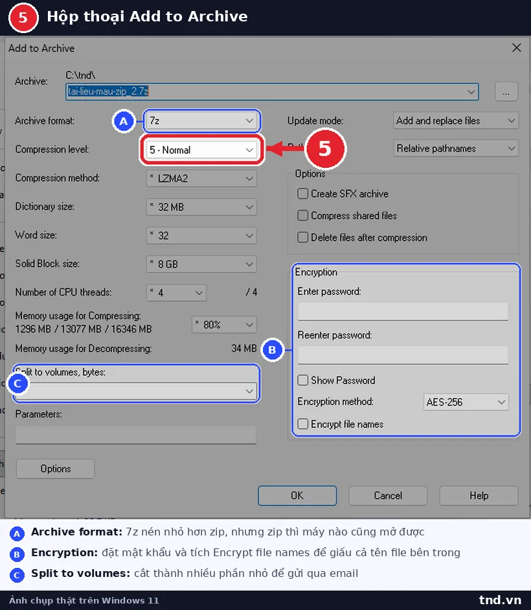Close the Add to Archive dialog
This screenshot has width=531, height=610.
(x=517, y=48)
